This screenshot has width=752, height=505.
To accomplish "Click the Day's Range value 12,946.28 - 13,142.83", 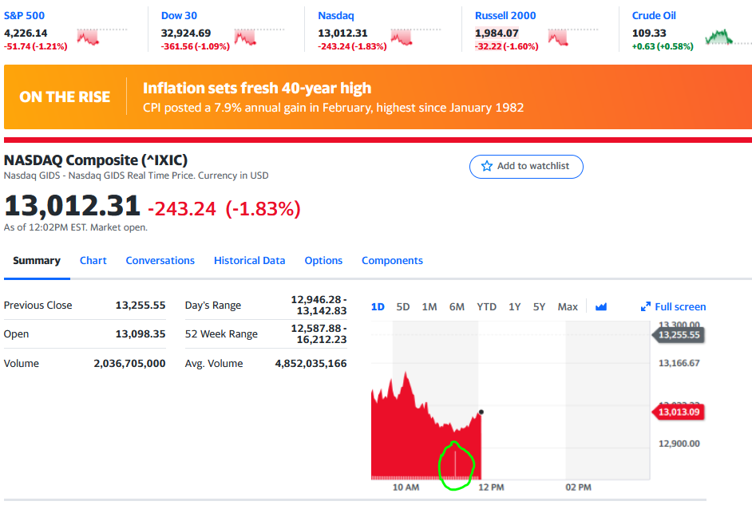I will tap(319, 306).
